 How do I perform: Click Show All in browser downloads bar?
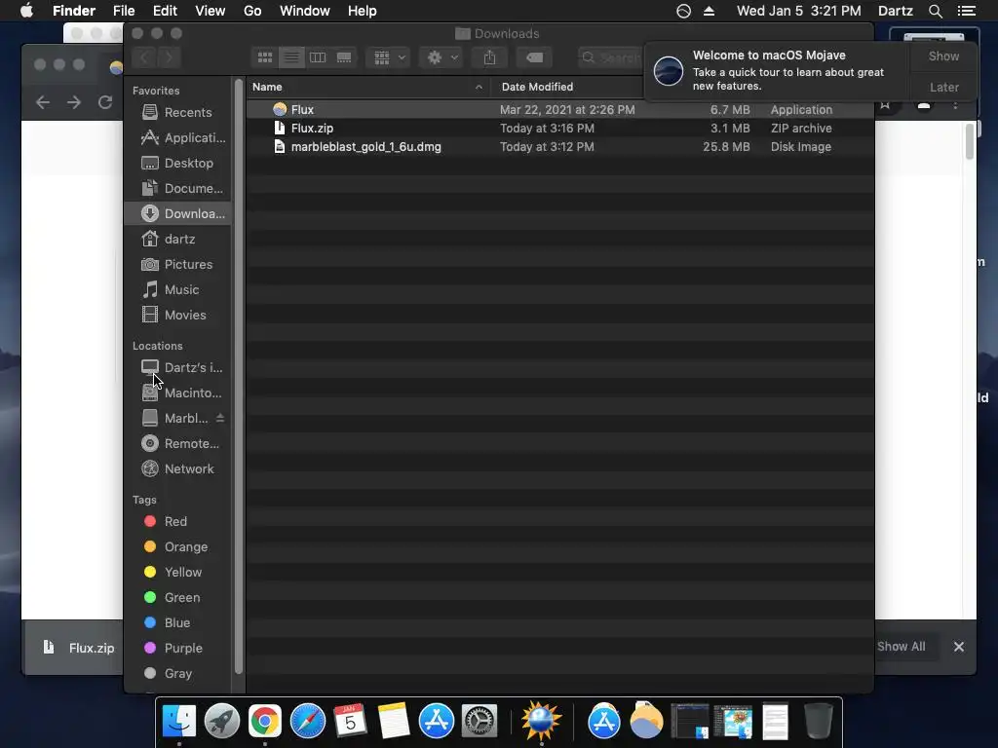[901, 647]
